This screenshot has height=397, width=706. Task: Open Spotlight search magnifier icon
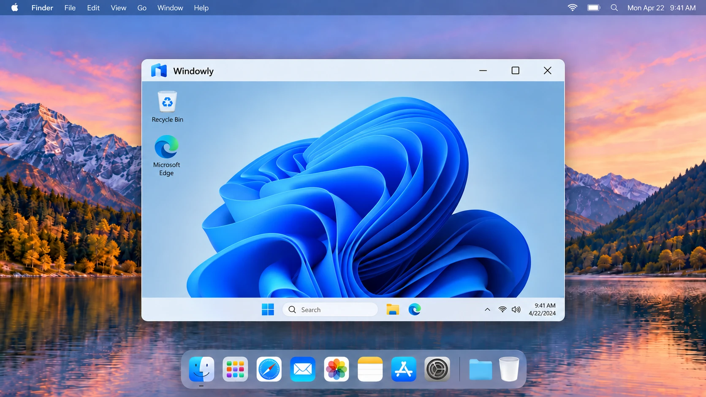614,8
